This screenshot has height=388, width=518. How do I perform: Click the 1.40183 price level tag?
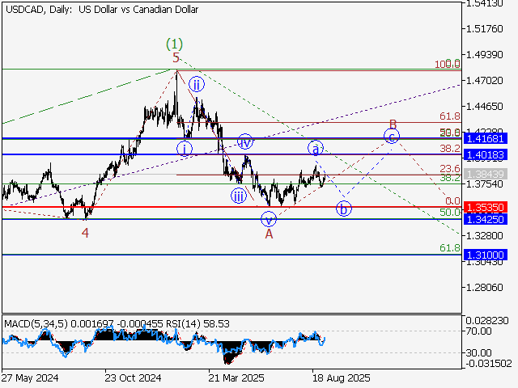(x=486, y=154)
